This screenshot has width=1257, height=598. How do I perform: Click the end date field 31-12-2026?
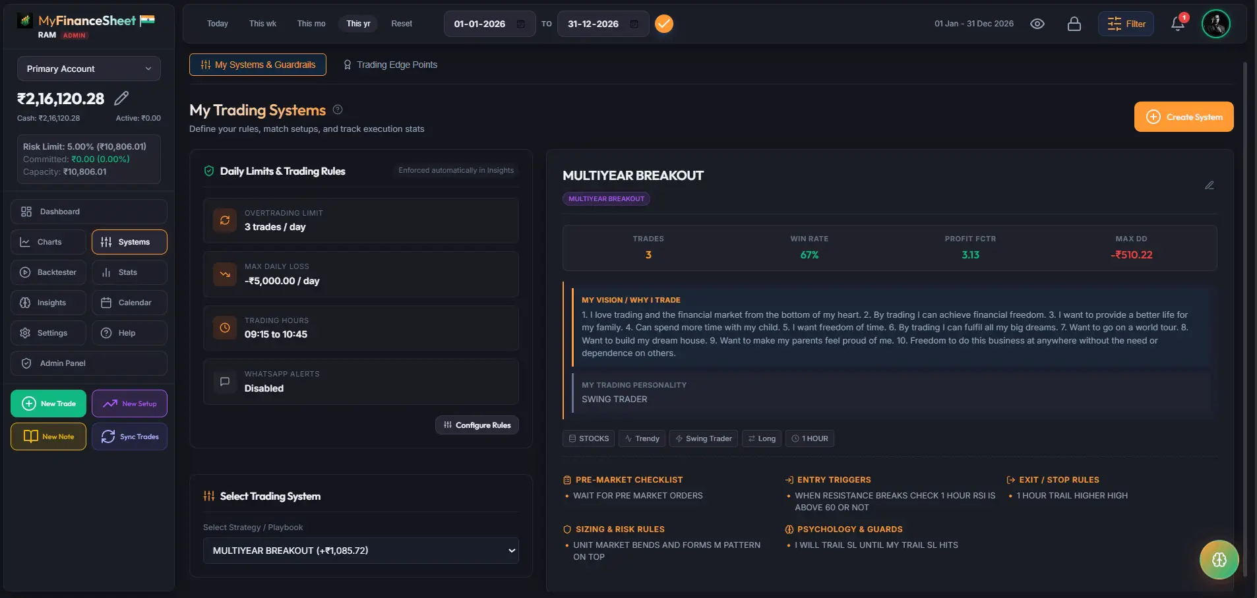point(603,24)
